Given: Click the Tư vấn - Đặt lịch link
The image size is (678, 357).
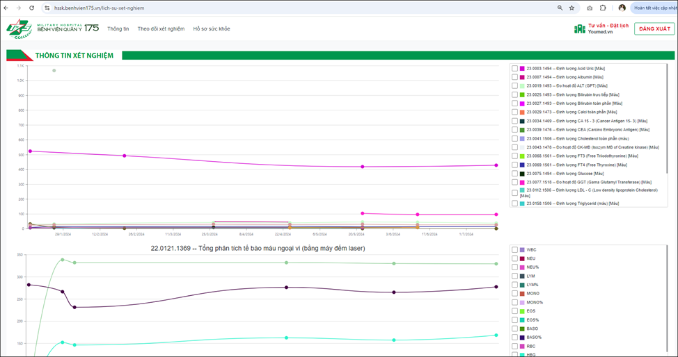Looking at the screenshot, I should click(x=608, y=26).
